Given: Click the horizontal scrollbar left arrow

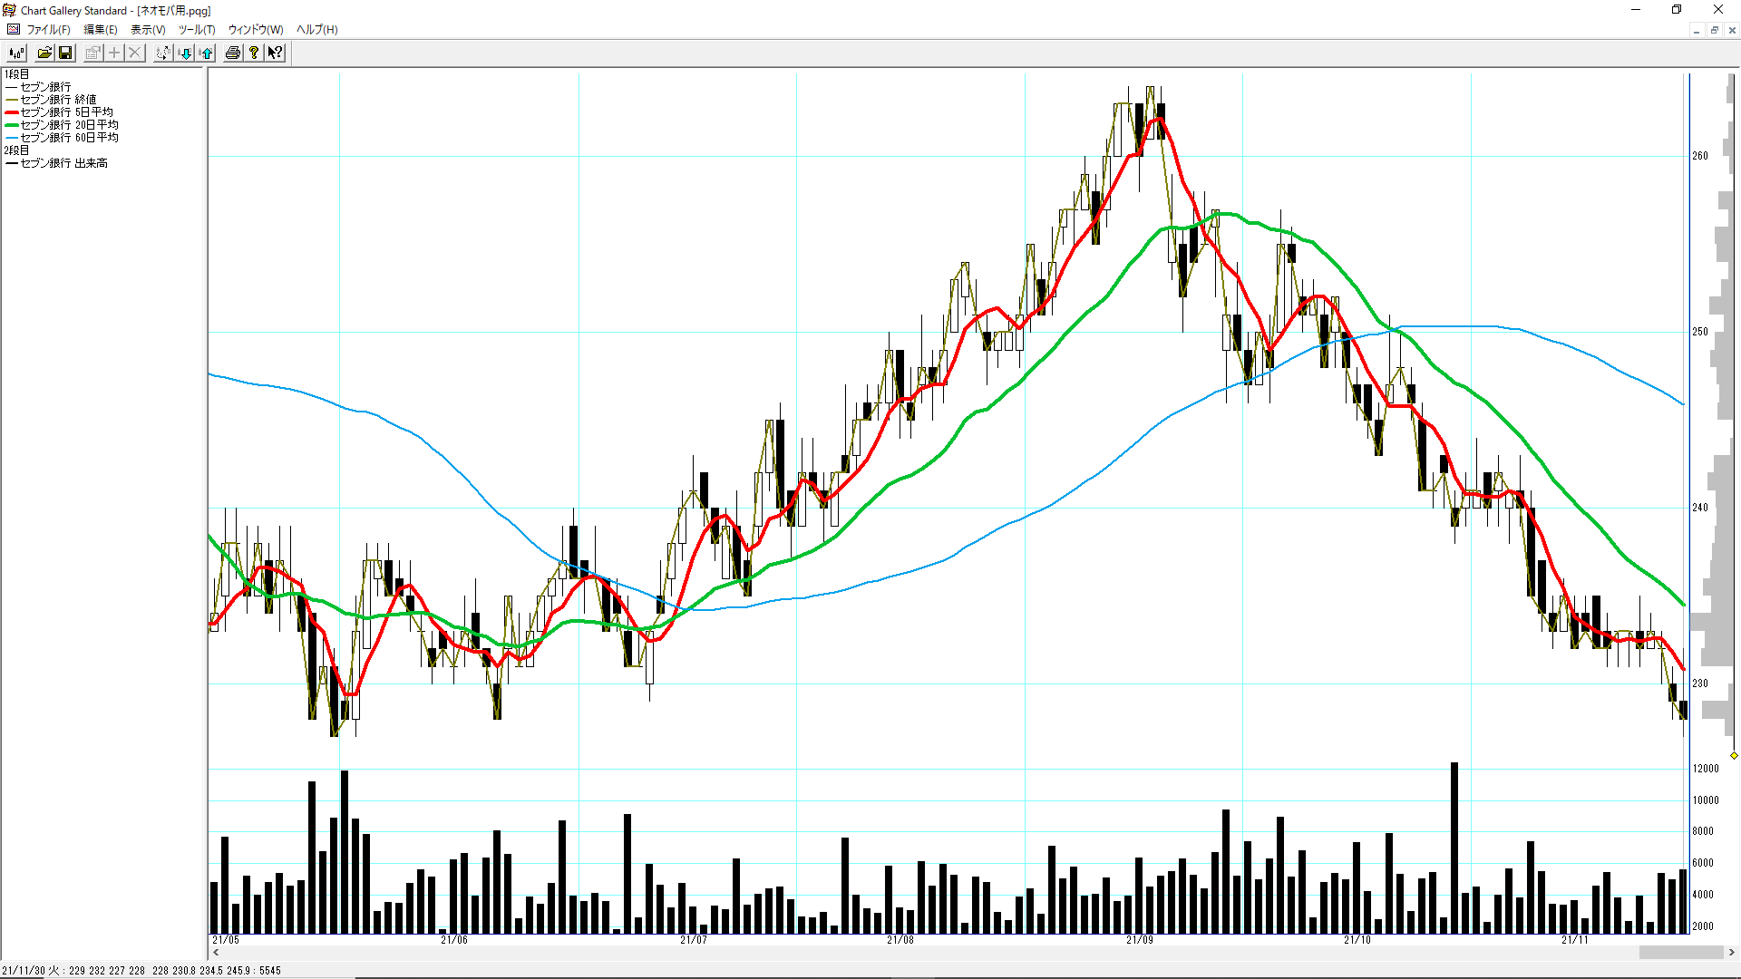Looking at the screenshot, I should tap(216, 953).
